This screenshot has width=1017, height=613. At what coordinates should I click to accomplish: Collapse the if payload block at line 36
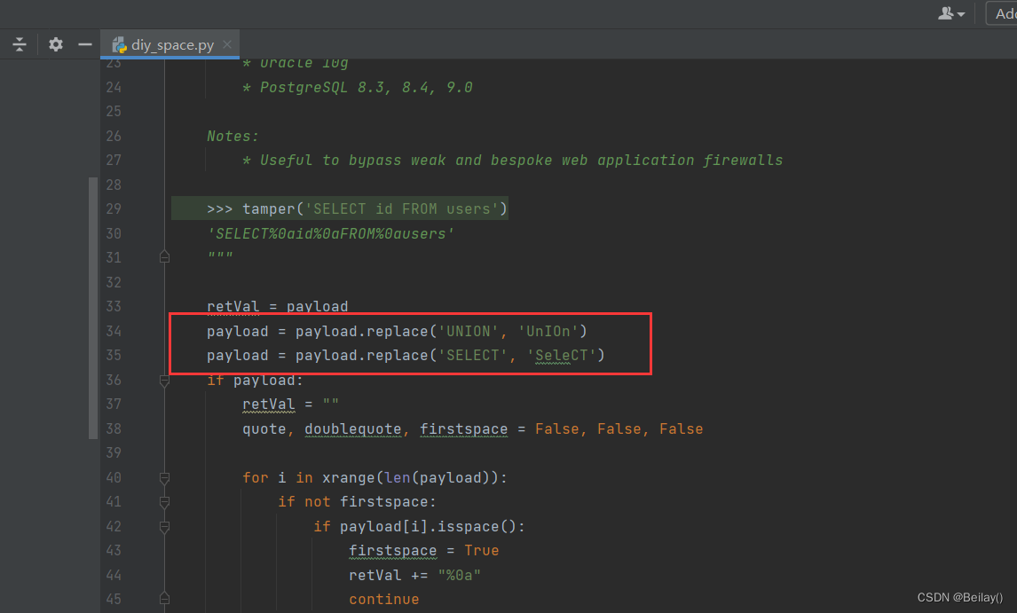165,380
